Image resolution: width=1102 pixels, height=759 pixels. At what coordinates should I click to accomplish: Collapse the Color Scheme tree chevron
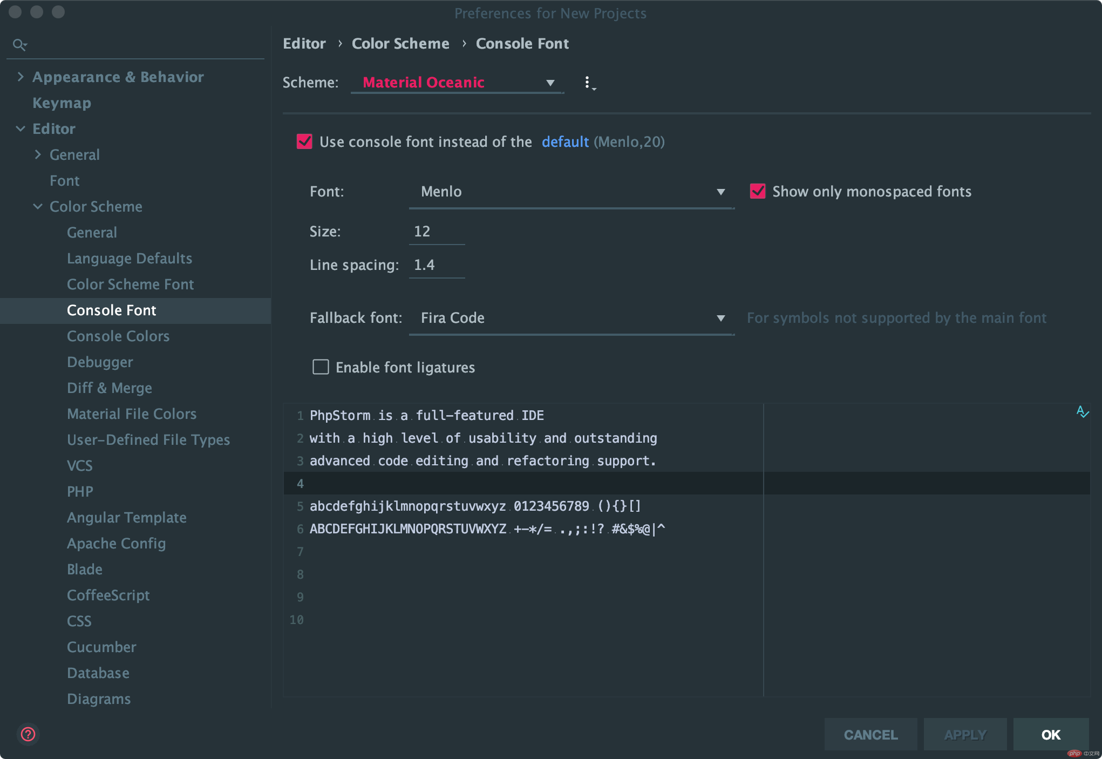[x=38, y=206]
